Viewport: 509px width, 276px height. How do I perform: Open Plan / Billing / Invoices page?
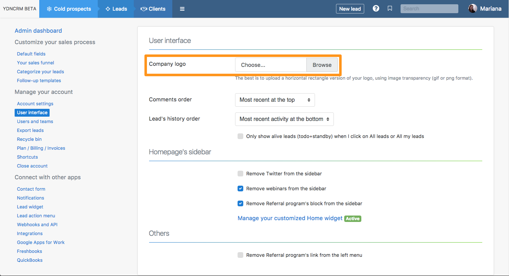[41, 148]
